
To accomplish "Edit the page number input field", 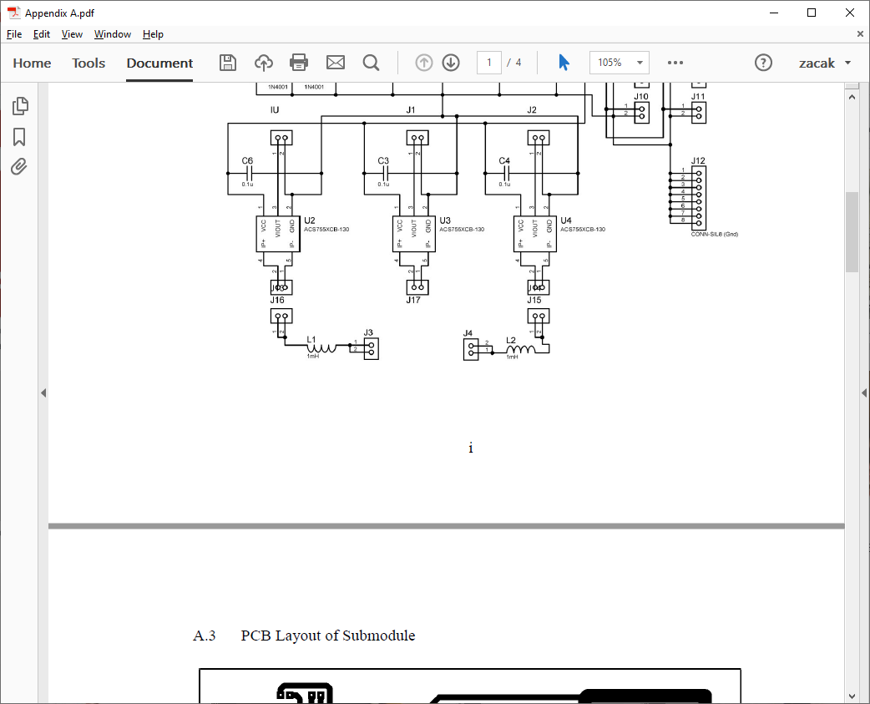I will pos(489,62).
